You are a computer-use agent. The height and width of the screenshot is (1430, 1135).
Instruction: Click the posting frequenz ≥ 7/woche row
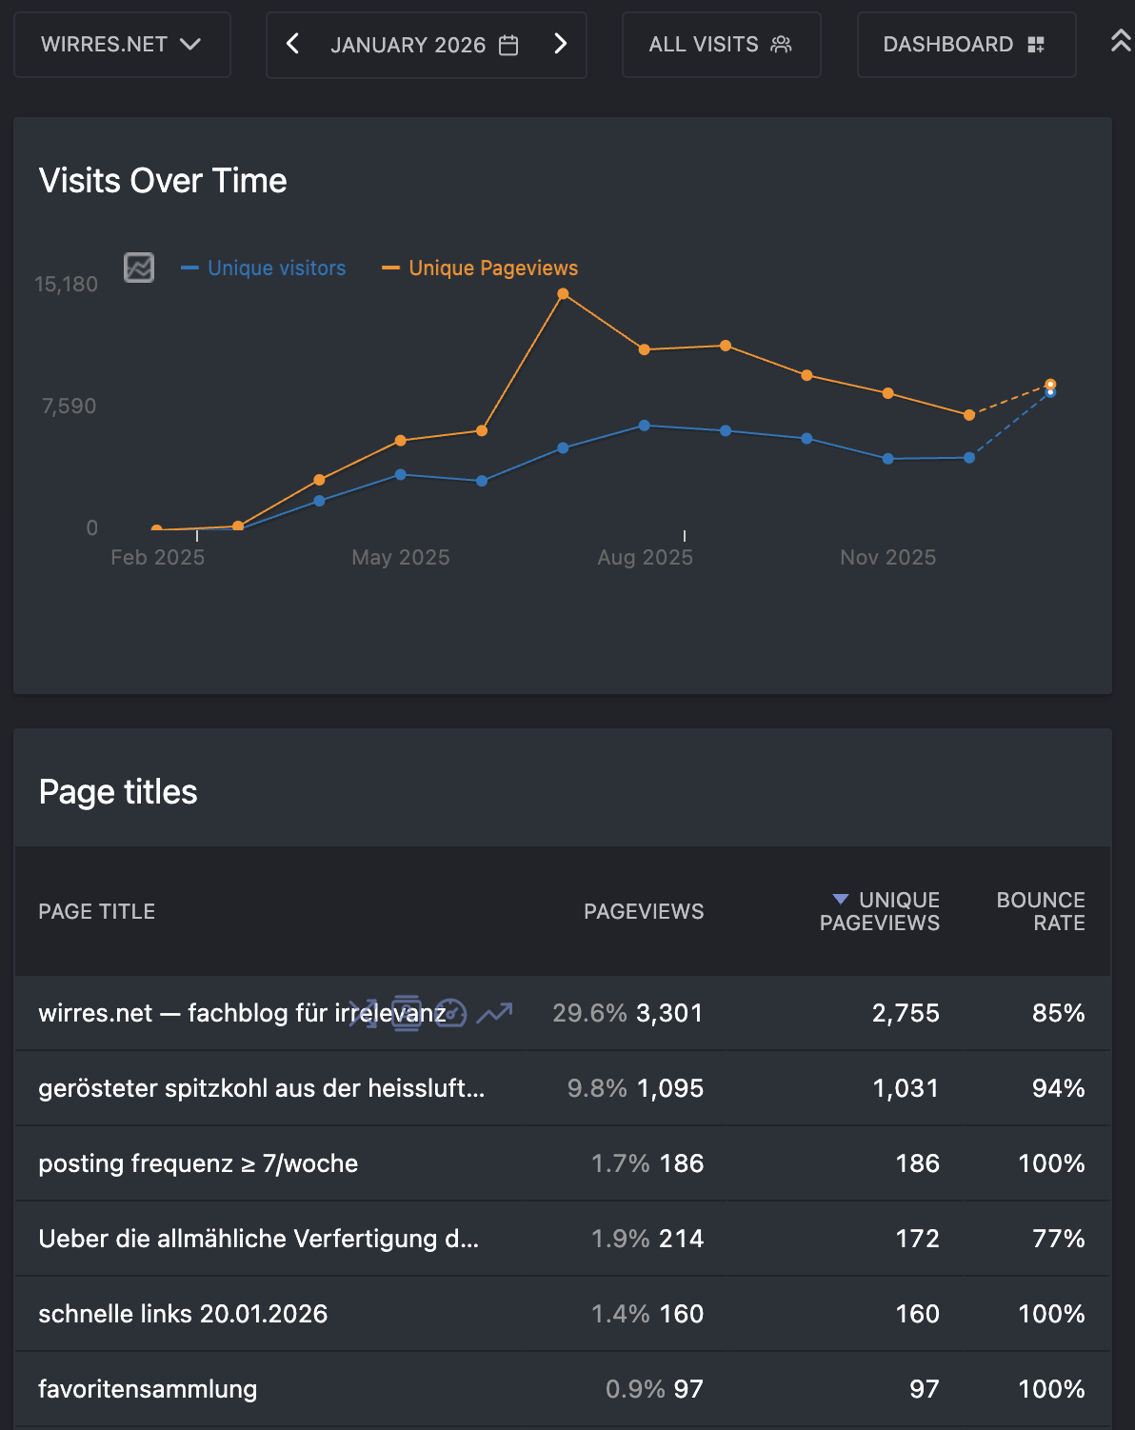[x=198, y=1163]
